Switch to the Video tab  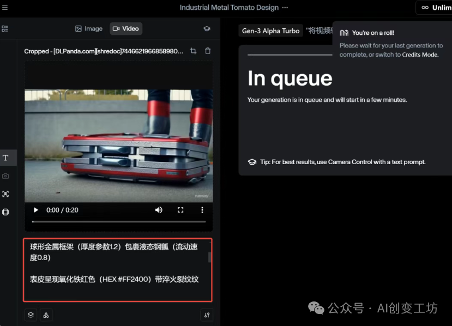point(126,28)
